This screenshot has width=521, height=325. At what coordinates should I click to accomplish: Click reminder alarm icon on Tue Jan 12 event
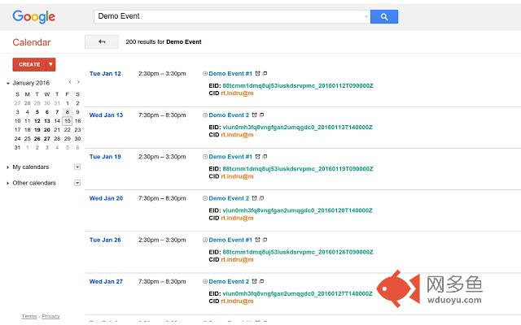(x=258, y=74)
